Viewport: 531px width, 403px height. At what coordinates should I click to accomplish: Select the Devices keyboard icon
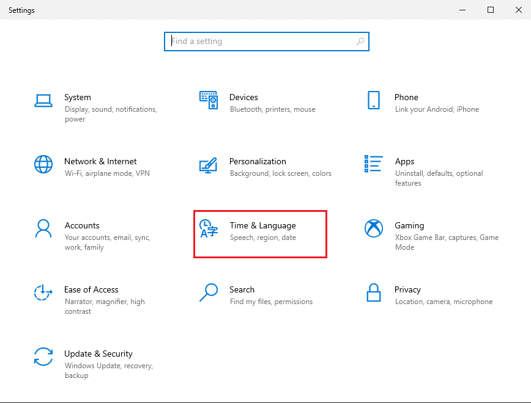tap(208, 100)
